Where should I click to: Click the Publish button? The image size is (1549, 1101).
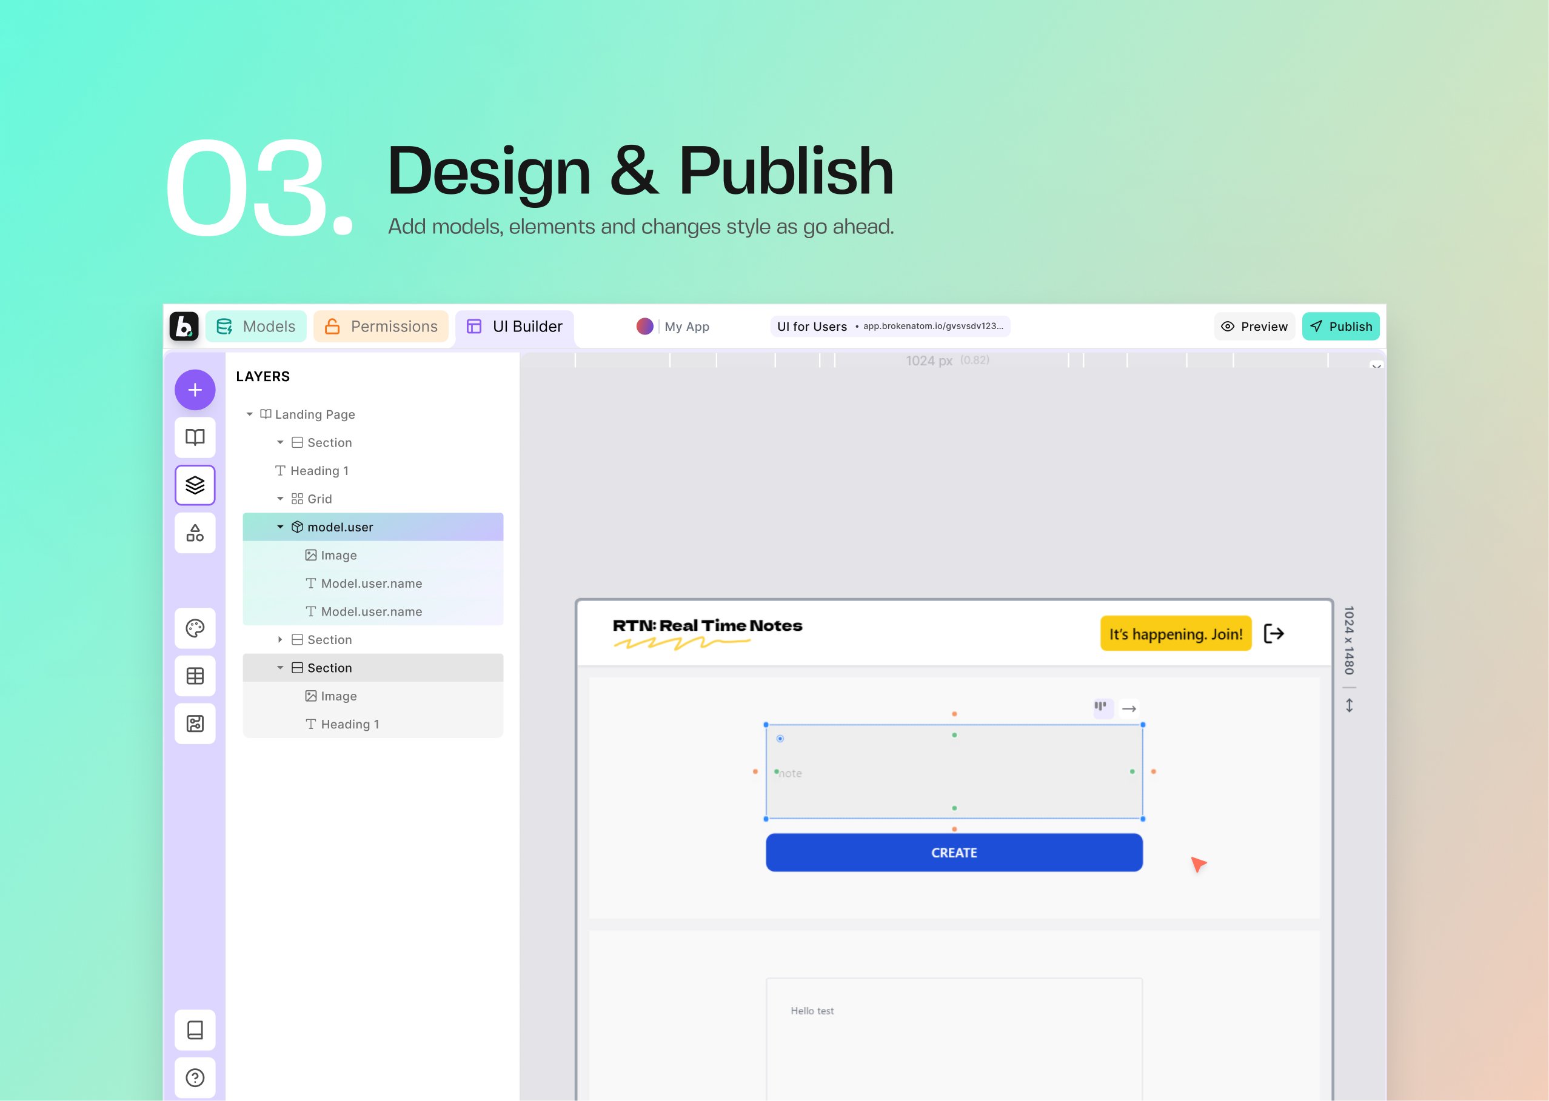tap(1340, 326)
